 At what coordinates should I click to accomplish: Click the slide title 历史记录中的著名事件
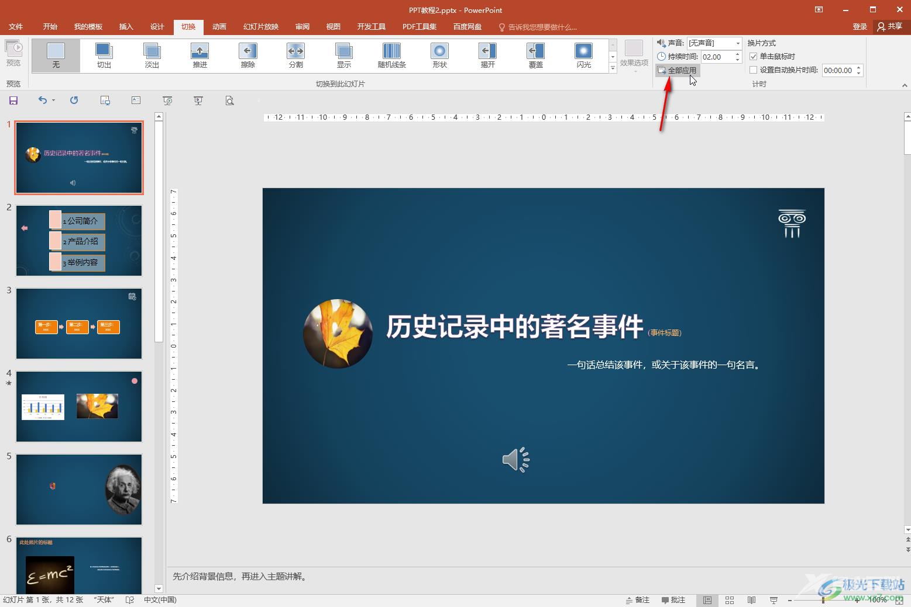(x=515, y=327)
